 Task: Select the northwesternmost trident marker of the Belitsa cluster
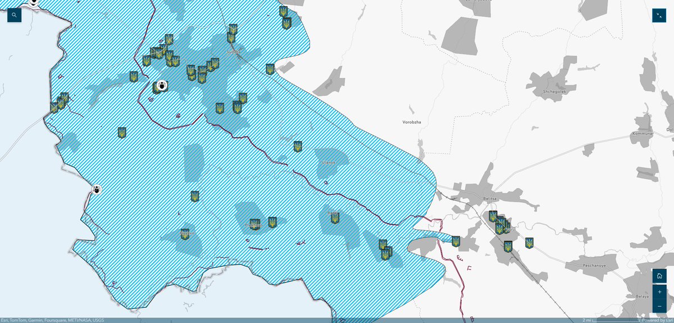(493, 216)
